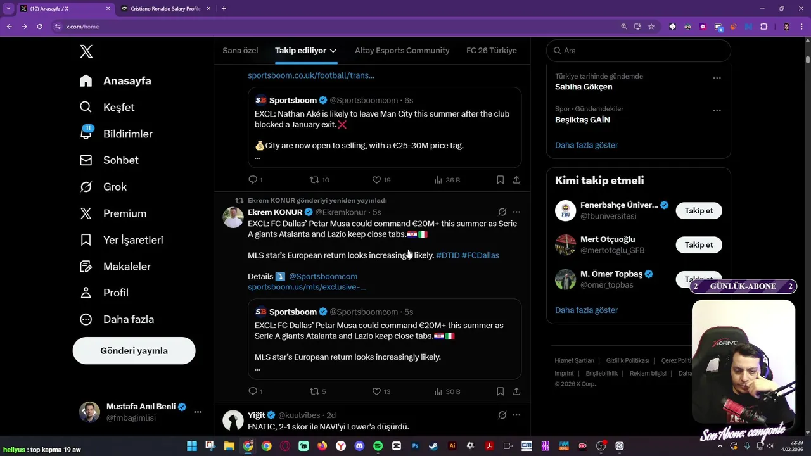811x456 pixels.
Task: Bookmark the Petar Musa post
Action: (x=500, y=391)
